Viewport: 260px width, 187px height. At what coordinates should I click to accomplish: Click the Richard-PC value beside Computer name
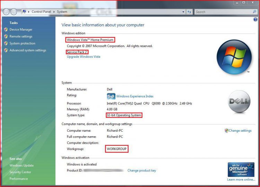(115, 131)
